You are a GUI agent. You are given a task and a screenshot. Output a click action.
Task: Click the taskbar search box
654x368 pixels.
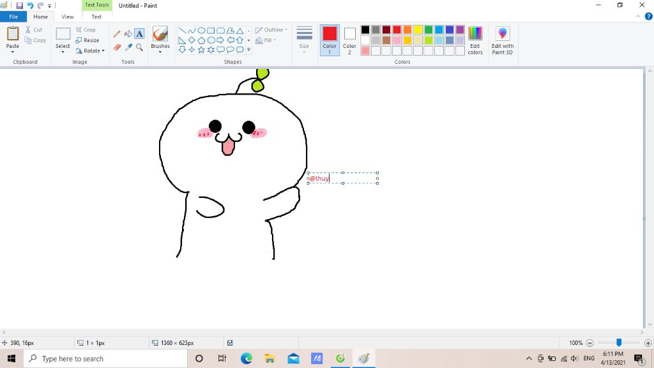(105, 358)
